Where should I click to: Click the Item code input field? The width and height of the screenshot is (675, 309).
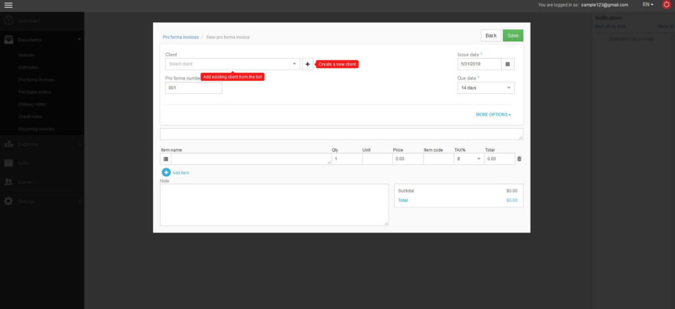point(438,159)
